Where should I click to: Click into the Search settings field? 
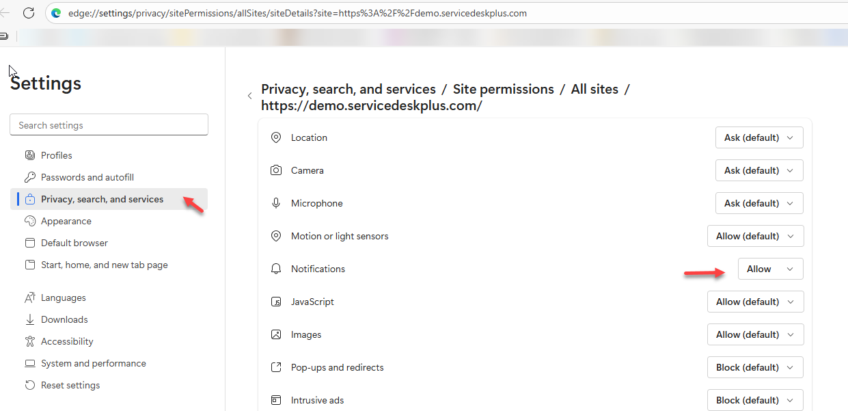(x=109, y=125)
